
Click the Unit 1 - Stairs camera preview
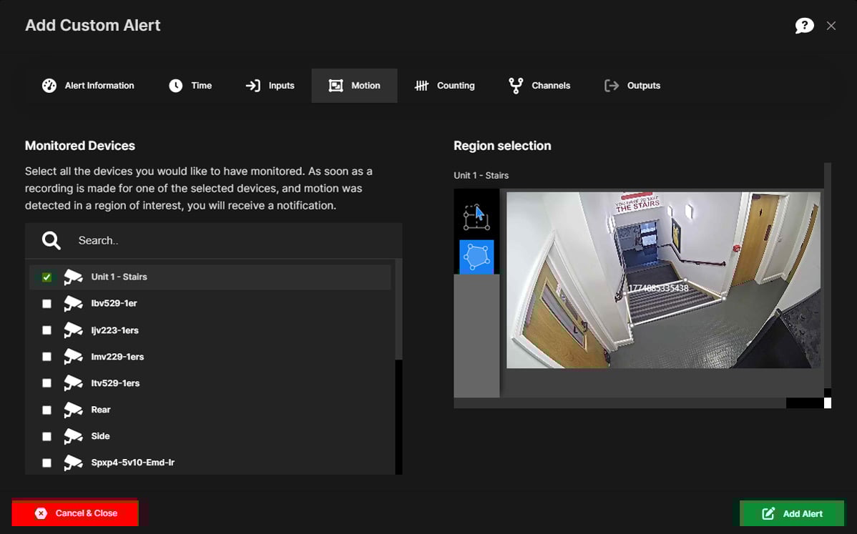663,280
